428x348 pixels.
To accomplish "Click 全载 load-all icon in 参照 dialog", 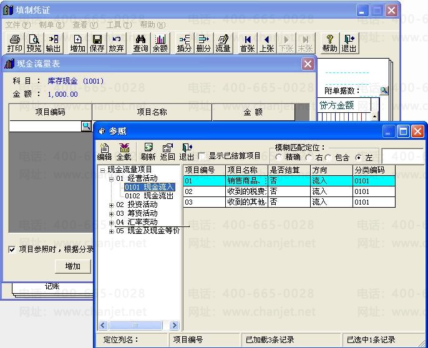I will [124, 152].
